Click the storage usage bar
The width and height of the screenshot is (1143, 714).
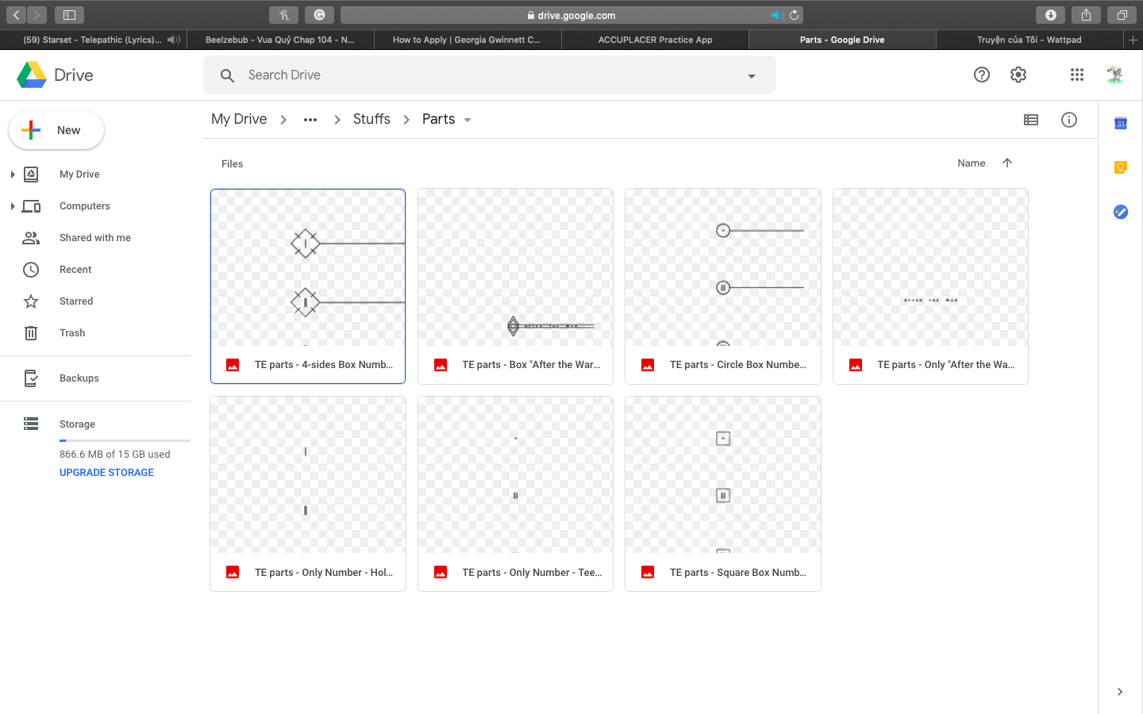point(125,440)
